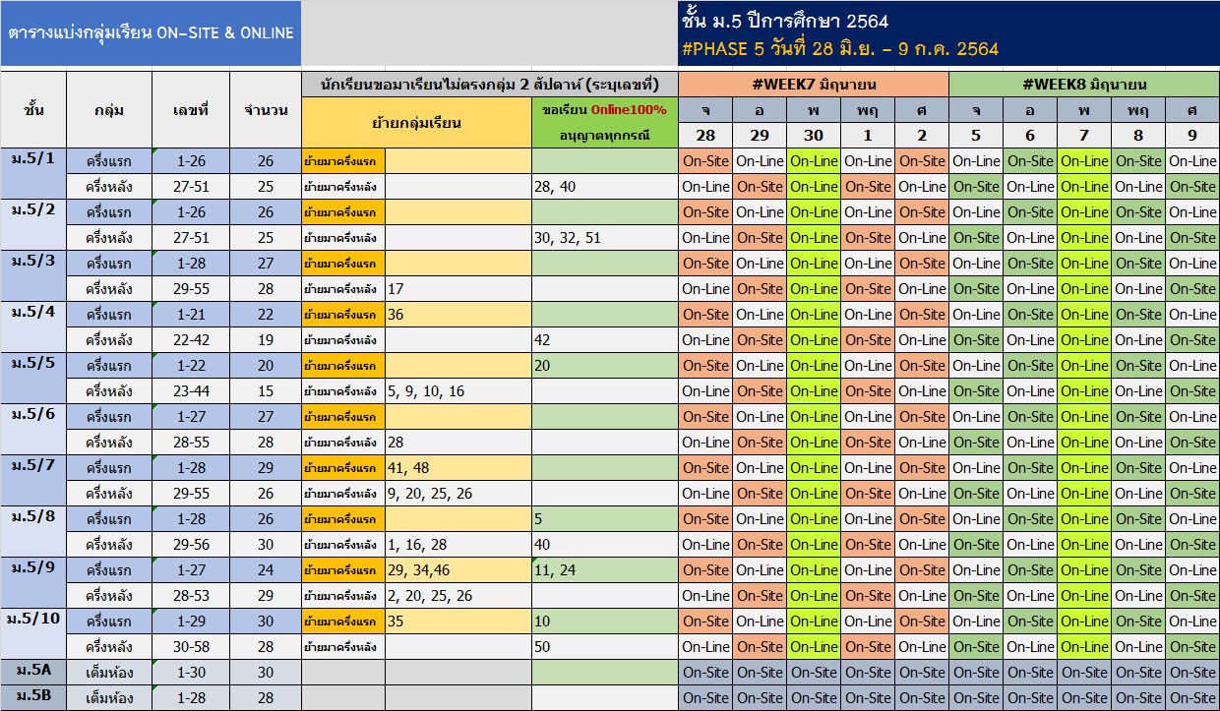Image resolution: width=1220 pixels, height=711 pixels.
Task: Select the count 19 in ม.5/4 second half
Action: tap(266, 340)
